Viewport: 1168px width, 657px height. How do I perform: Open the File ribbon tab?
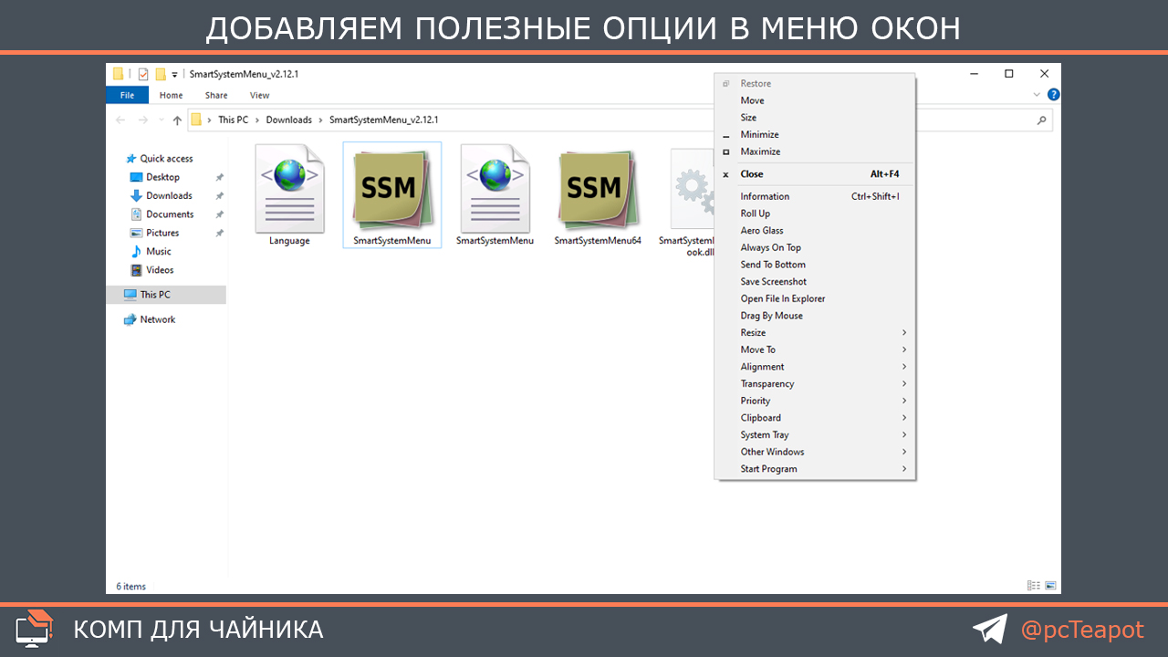[x=127, y=95]
